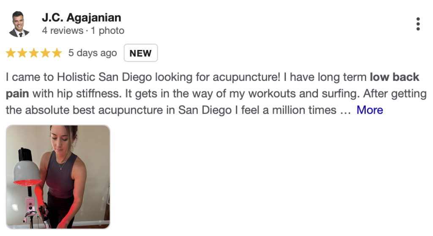
Task: Click the "5 days ago" timestamp
Action: pyautogui.click(x=93, y=53)
